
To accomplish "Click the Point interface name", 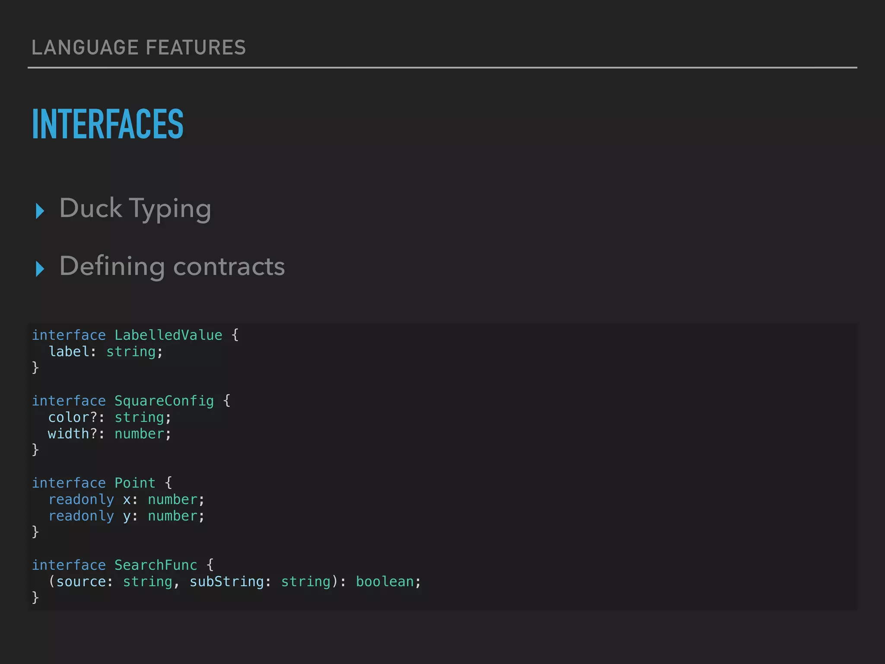I will pyautogui.click(x=135, y=483).
